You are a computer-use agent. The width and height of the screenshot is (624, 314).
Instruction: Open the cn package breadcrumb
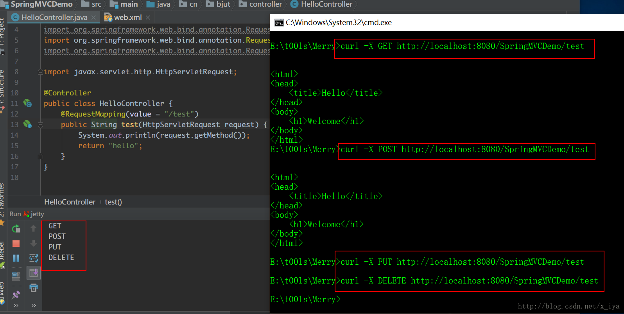(x=188, y=4)
